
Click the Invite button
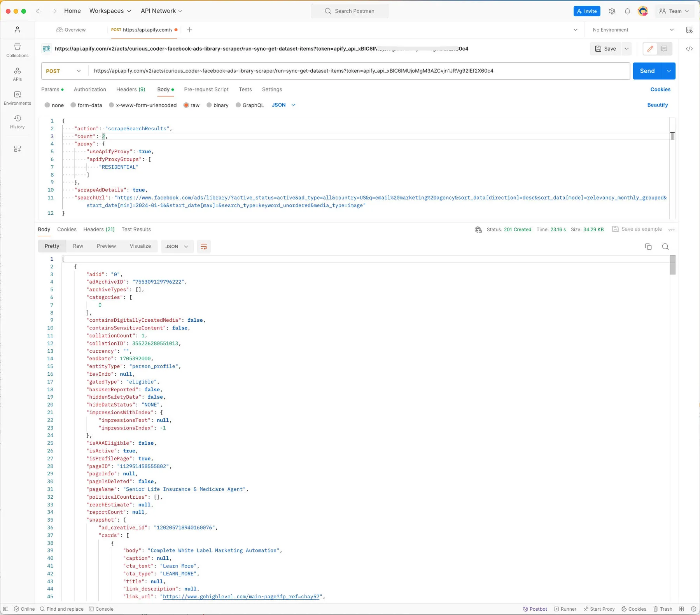pyautogui.click(x=587, y=11)
